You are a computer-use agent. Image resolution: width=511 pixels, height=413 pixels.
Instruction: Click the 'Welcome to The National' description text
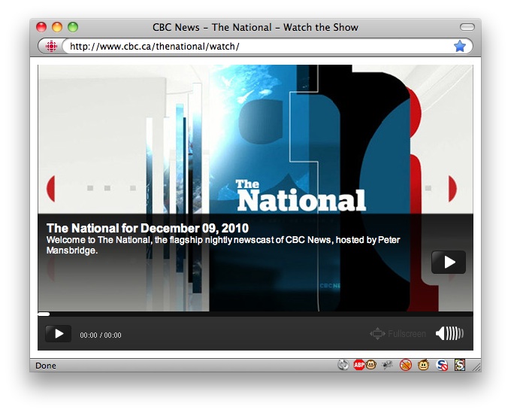point(223,245)
